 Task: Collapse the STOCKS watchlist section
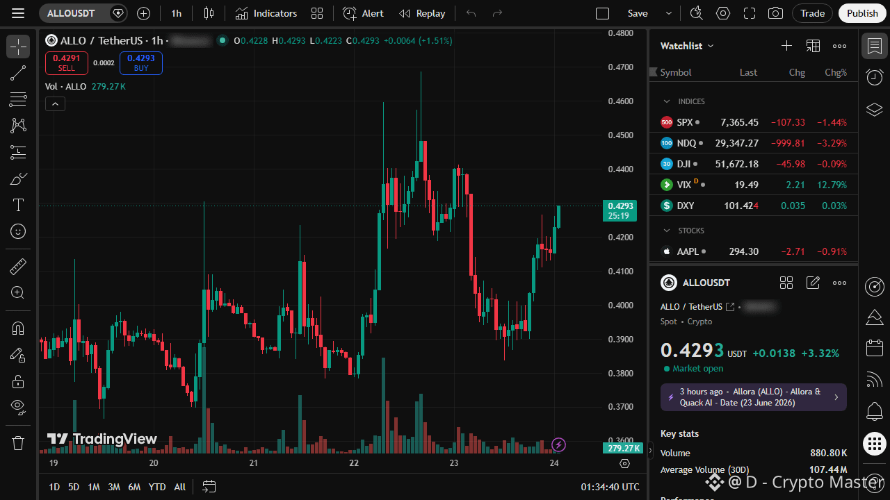pos(667,231)
